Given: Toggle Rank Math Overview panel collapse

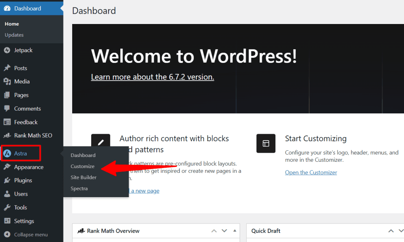Looking at the screenshot, I should (x=234, y=231).
